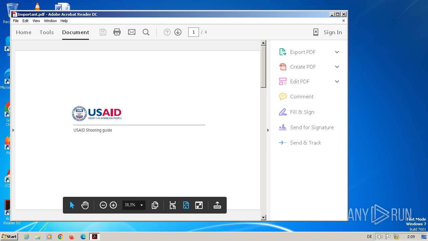
Task: Zoom out with the minus icon
Action: [103, 205]
